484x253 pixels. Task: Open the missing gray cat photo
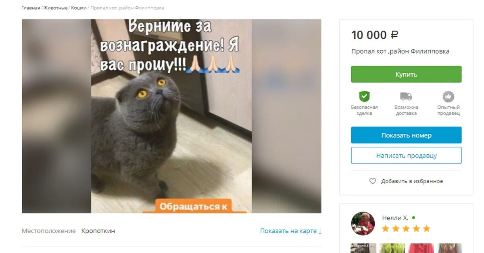tap(171, 116)
